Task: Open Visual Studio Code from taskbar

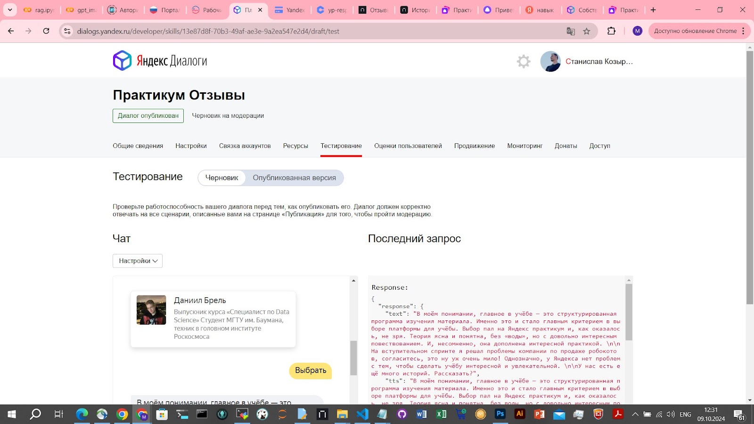Action: 362,414
